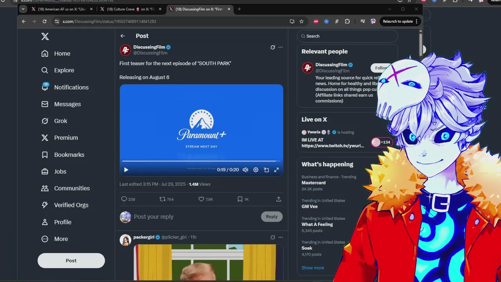Click the sidebar Post button
The image size is (501, 282).
point(71,260)
